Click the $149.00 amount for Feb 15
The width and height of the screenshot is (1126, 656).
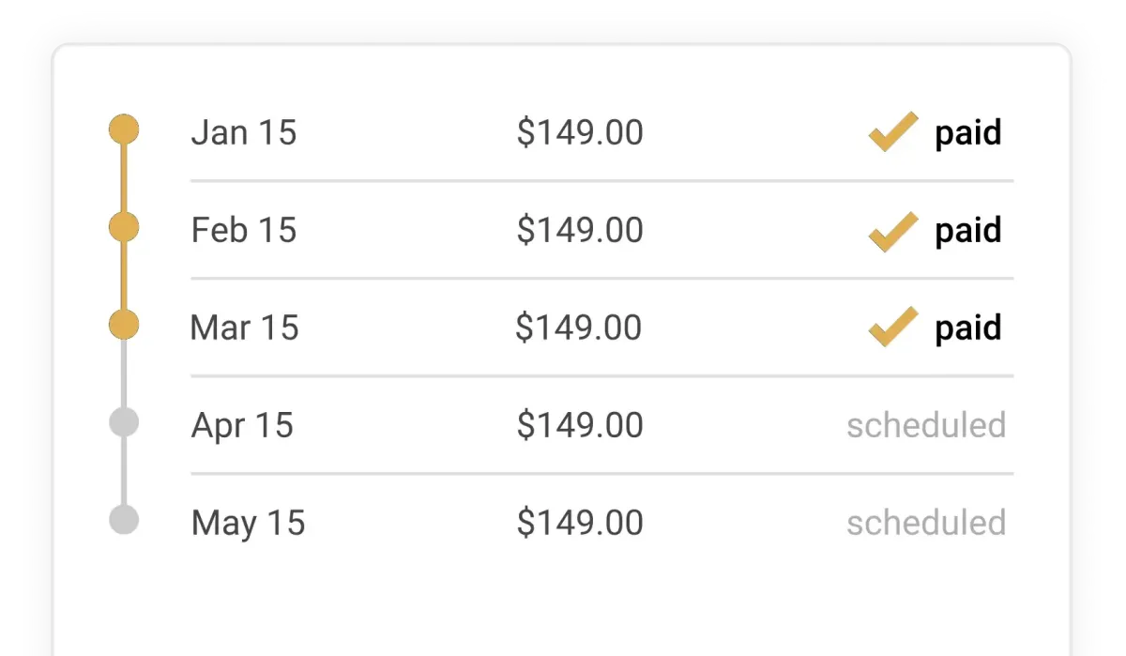tap(580, 230)
